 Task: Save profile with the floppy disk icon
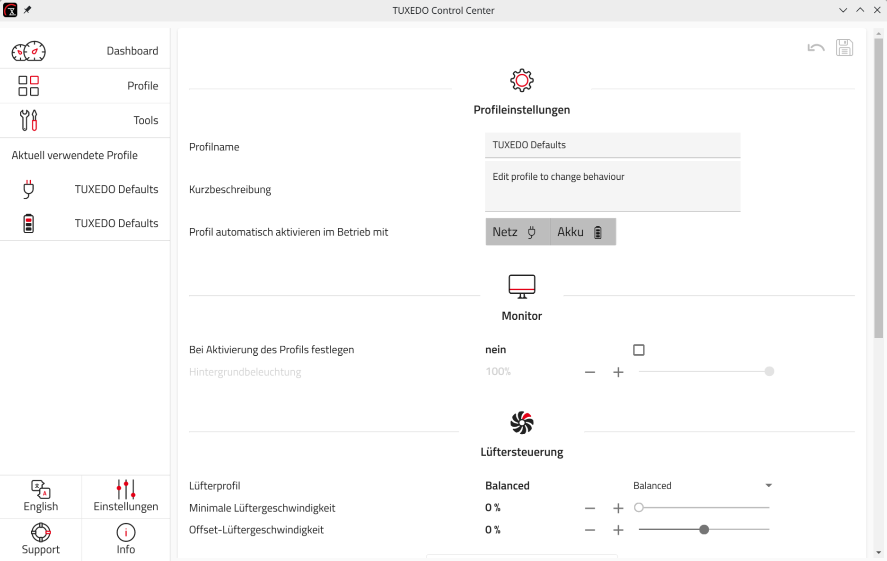844,48
